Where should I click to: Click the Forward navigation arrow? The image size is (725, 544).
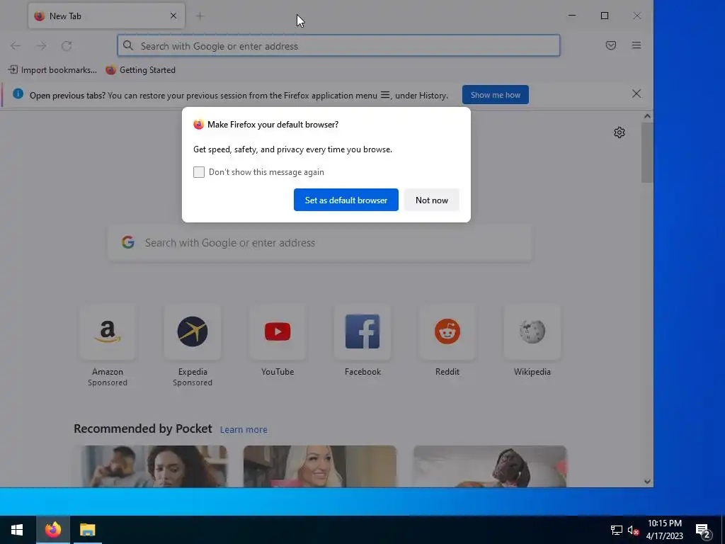click(41, 45)
